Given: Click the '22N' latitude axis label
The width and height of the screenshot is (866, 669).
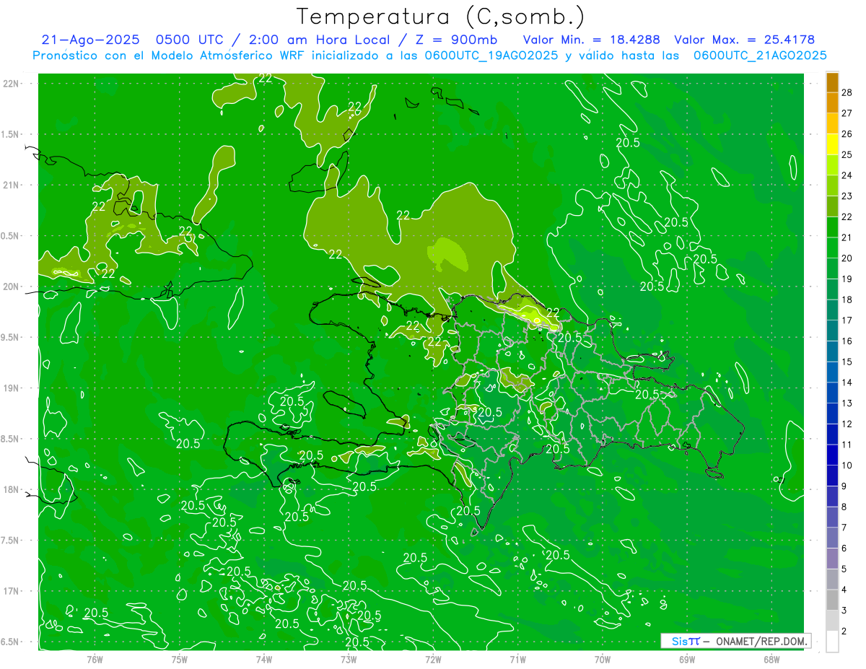Looking at the screenshot, I should pos(12,83).
